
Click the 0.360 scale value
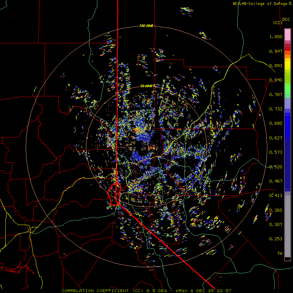(x=276, y=210)
